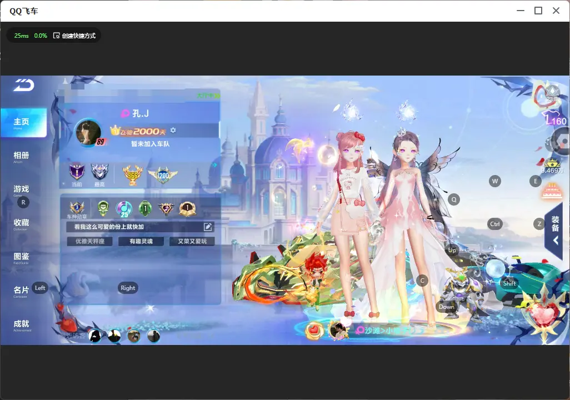
Task: Click the heart icon beside the partner avatar
Action: coord(314,330)
